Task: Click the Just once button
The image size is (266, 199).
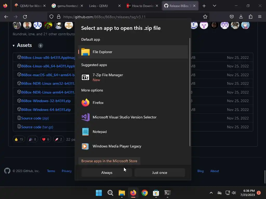Action: tap(160, 173)
